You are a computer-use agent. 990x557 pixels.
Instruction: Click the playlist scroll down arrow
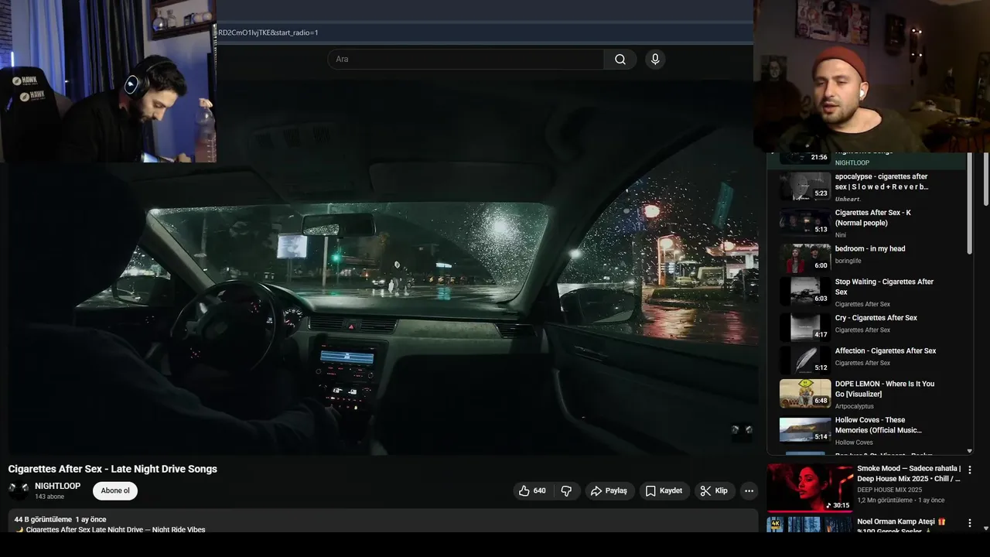[x=970, y=450]
